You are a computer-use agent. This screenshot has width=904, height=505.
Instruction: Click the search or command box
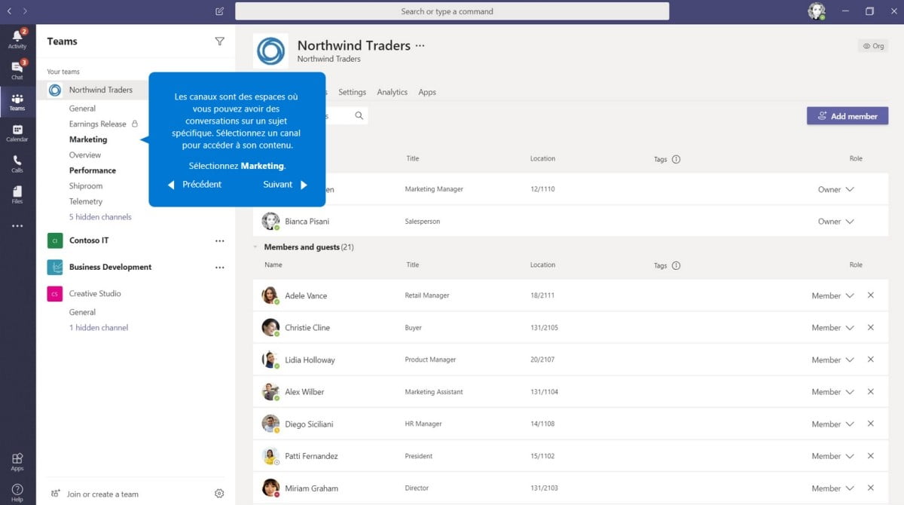coord(452,11)
